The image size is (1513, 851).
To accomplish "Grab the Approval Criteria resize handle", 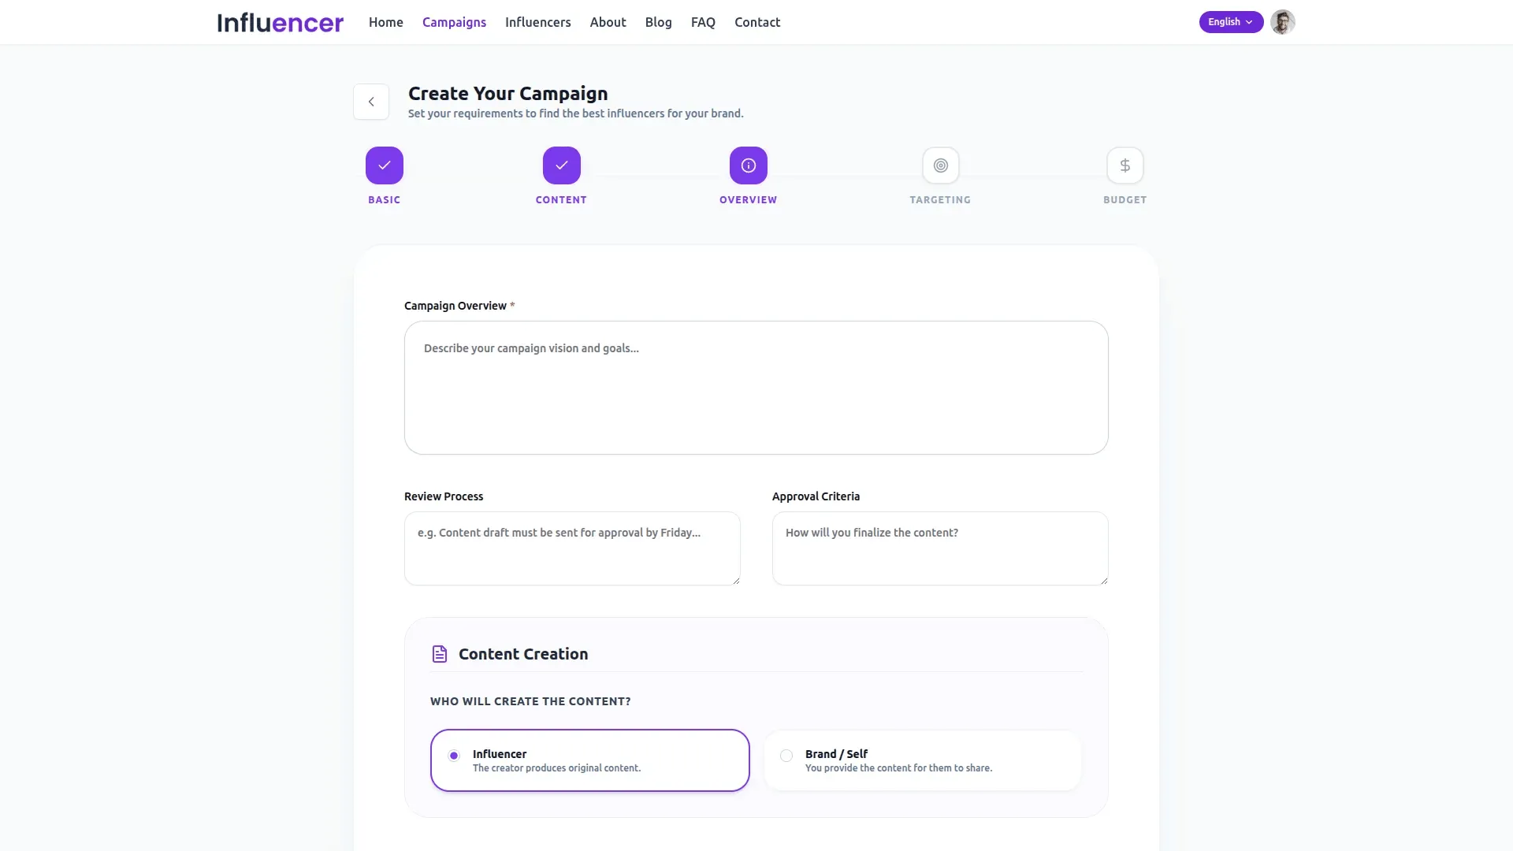I will pos(1104,581).
